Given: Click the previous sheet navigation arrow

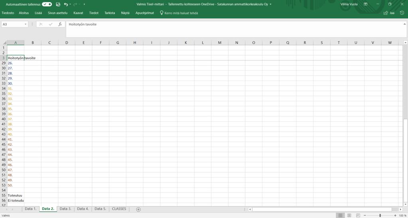Looking at the screenshot, I should coord(6,209).
